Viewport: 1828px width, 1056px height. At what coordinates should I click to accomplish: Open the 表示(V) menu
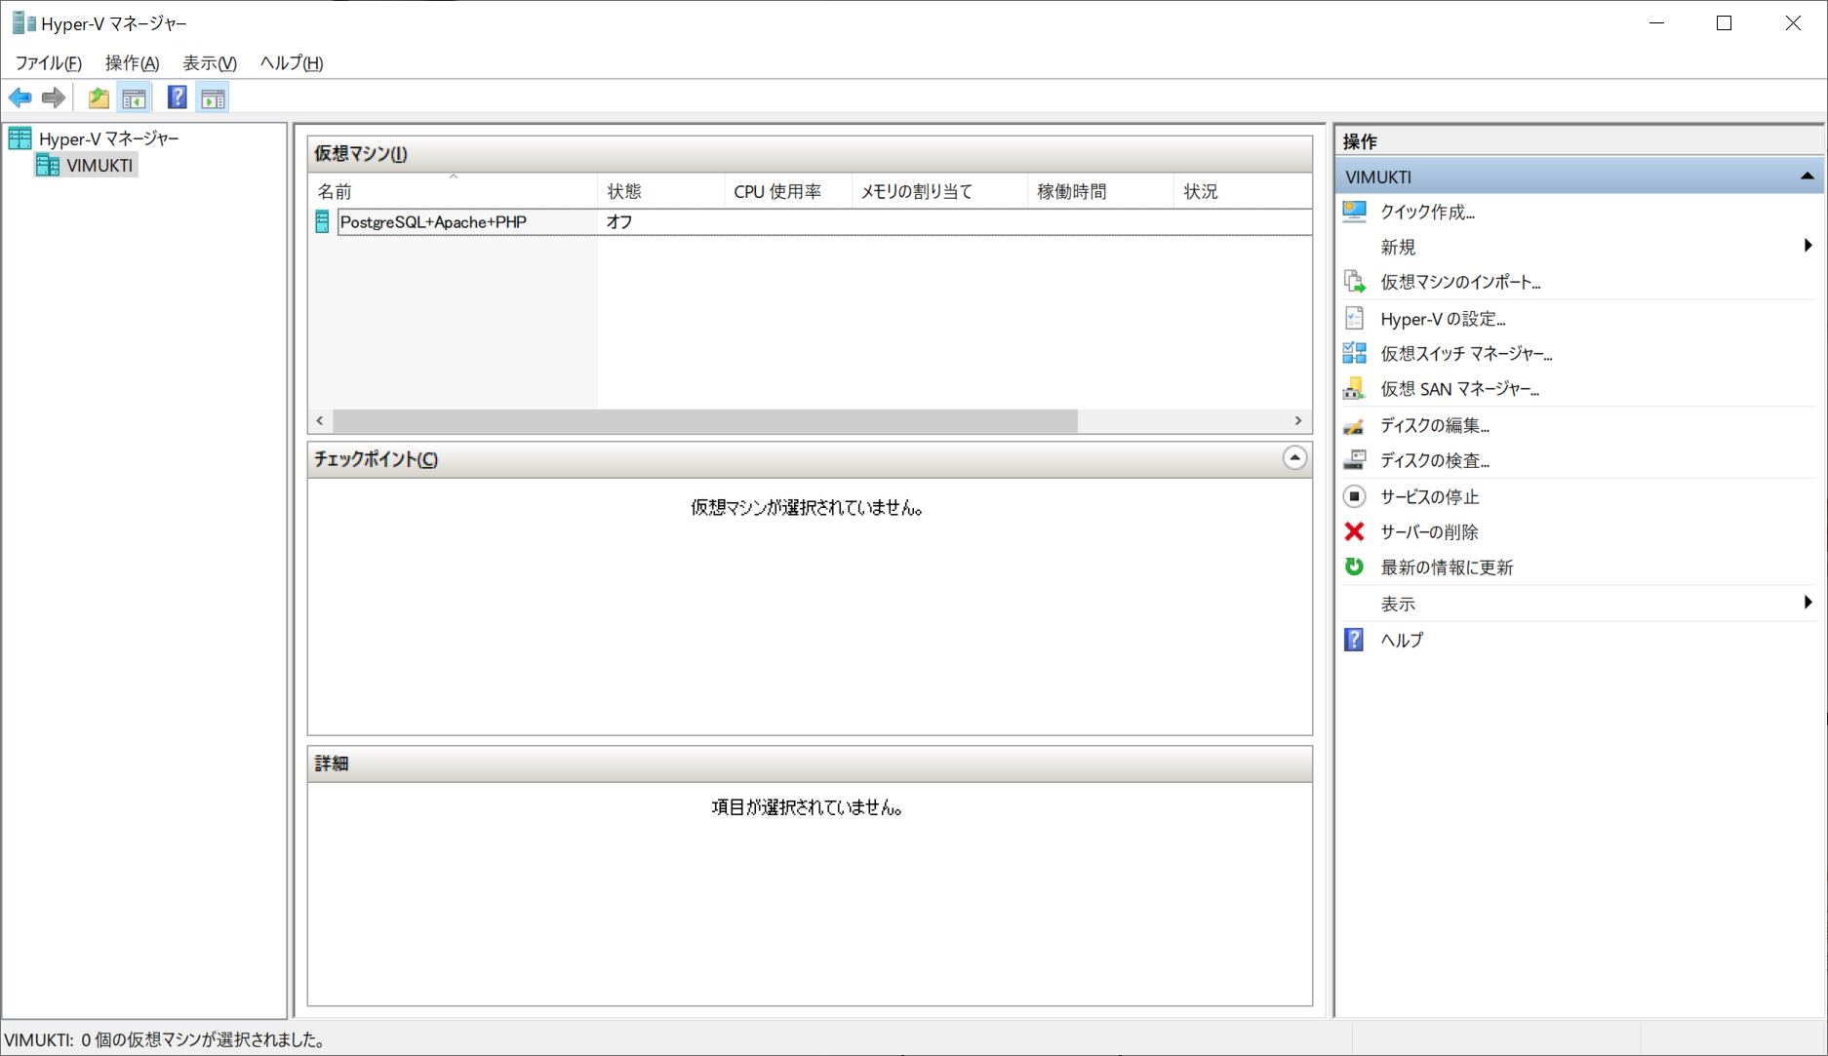pyautogui.click(x=210, y=62)
